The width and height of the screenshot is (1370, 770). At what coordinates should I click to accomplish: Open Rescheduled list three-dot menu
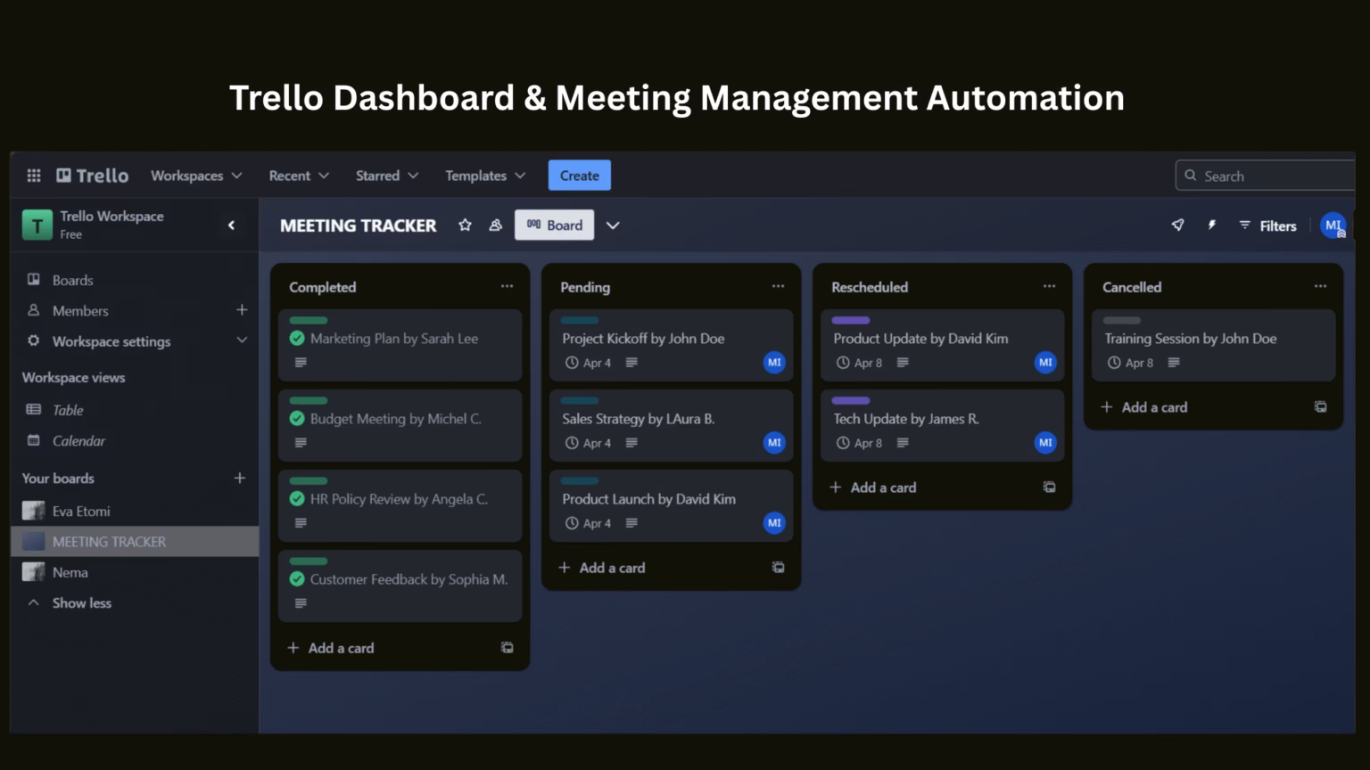[1049, 286]
